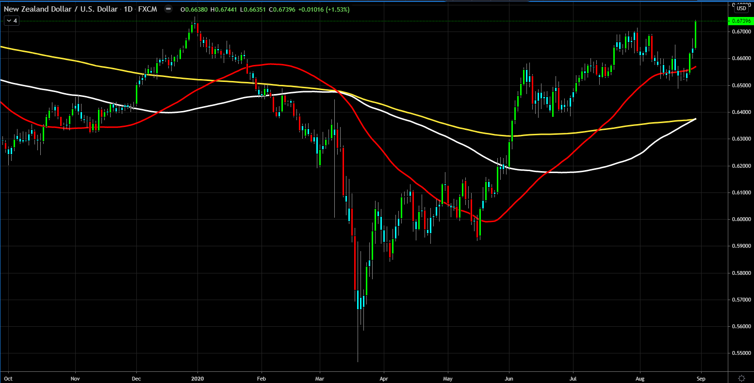Select the 1D interval label in chart header
The image size is (754, 383).
[128, 10]
